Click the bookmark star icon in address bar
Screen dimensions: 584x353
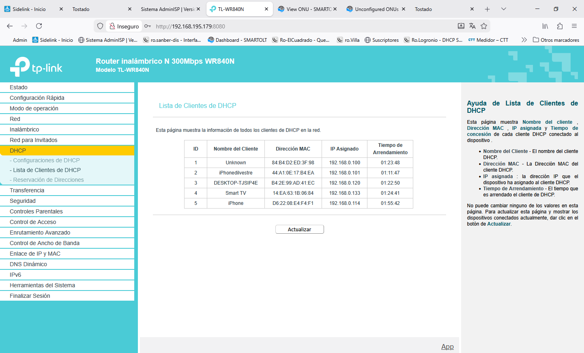point(484,26)
